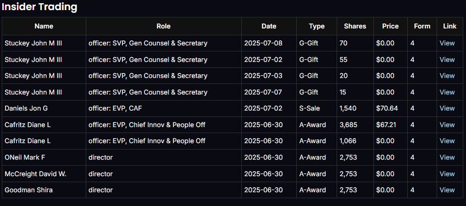Open View link for Goodman Shira
Image resolution: width=466 pixels, height=206 pixels.
[x=447, y=190]
